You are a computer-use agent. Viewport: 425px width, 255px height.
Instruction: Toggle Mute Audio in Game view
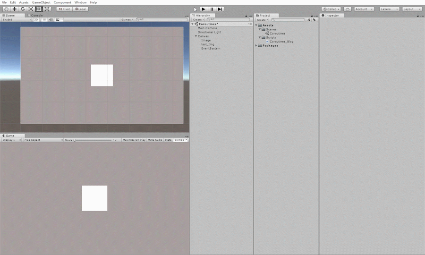[x=155, y=140]
